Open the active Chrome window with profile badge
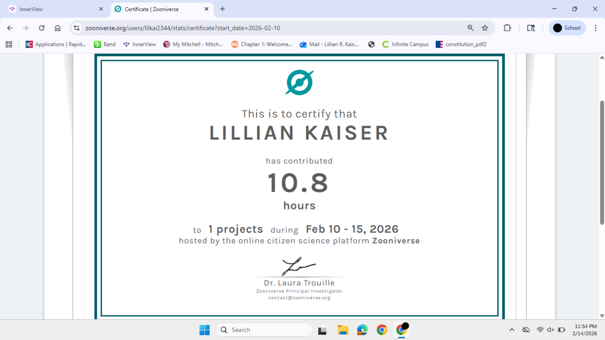 pyautogui.click(x=402, y=330)
